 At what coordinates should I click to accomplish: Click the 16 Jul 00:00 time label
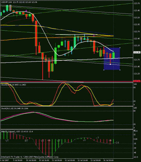[x=109, y=160]
